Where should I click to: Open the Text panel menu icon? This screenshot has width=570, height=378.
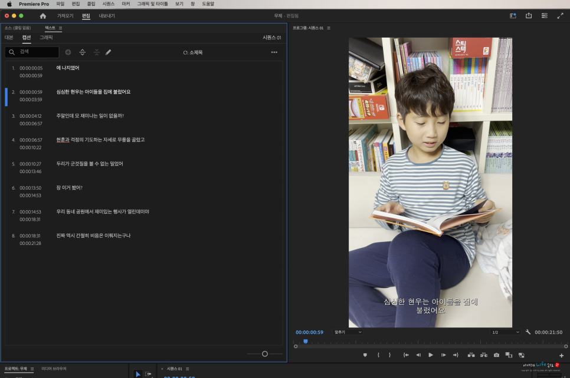60,28
